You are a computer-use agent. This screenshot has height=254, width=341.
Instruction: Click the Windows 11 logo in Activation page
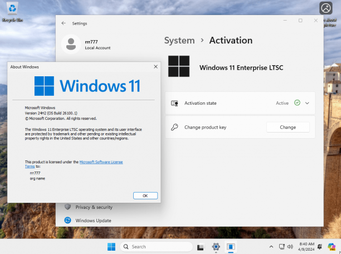(x=179, y=66)
